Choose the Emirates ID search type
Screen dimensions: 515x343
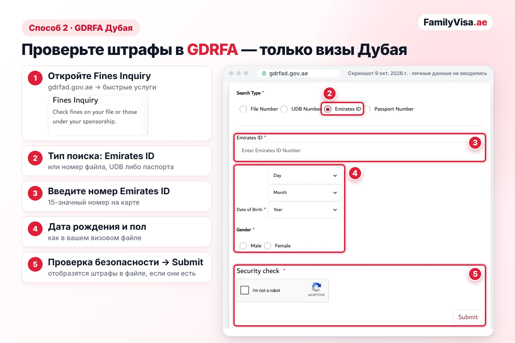(328, 109)
